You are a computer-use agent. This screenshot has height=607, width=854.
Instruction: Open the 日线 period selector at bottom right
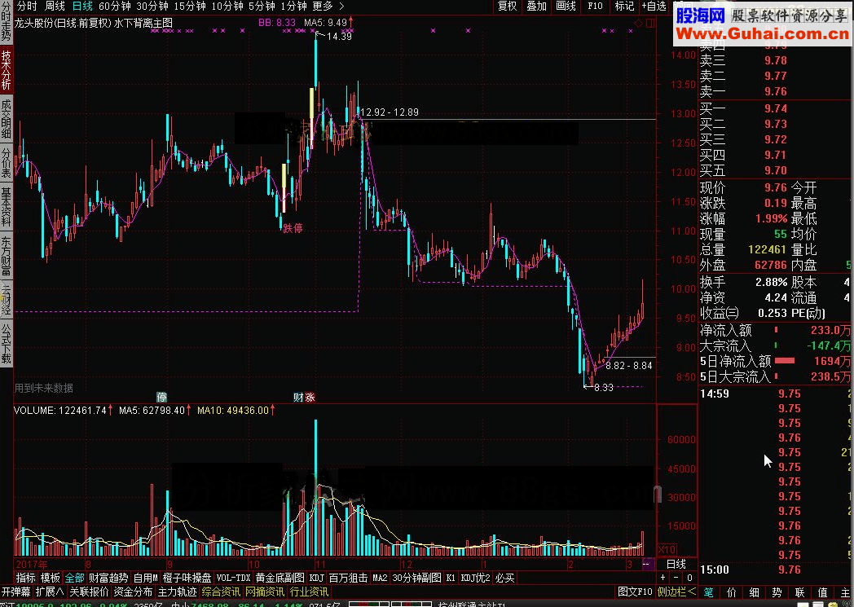tap(676, 564)
